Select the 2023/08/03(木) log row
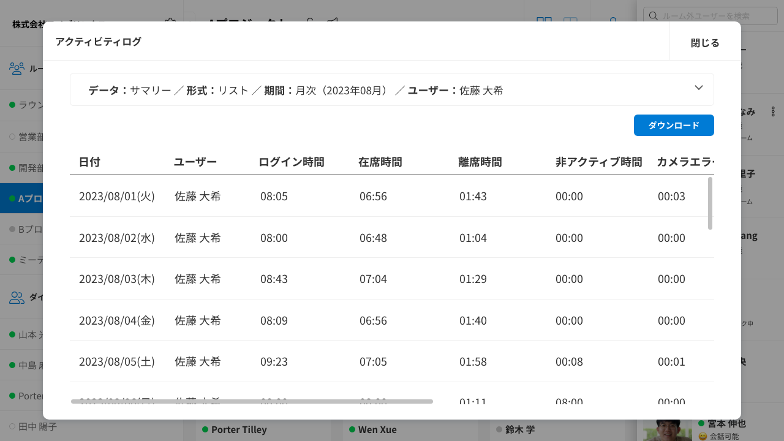The image size is (784, 441). 392,279
